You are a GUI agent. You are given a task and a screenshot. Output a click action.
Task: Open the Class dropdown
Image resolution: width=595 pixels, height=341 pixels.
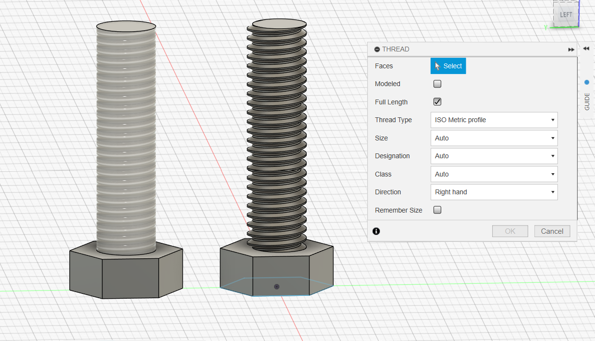click(x=494, y=174)
